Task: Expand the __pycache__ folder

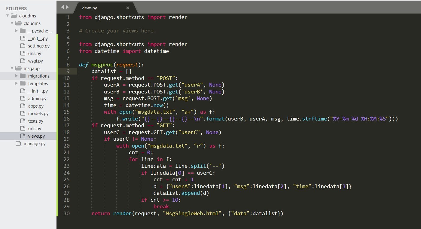Action: tap(17, 31)
